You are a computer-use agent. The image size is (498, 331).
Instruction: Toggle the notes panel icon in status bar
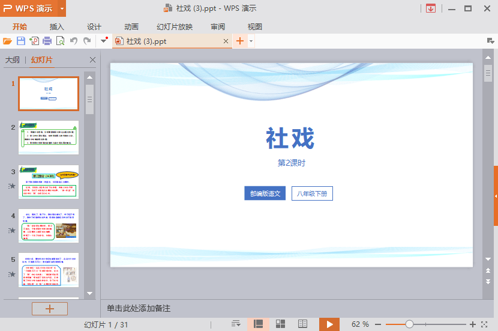point(236,324)
